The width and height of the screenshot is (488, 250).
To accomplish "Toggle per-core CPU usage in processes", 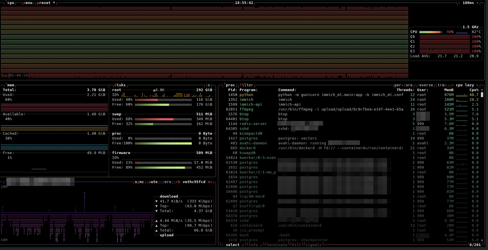I will click(403, 85).
